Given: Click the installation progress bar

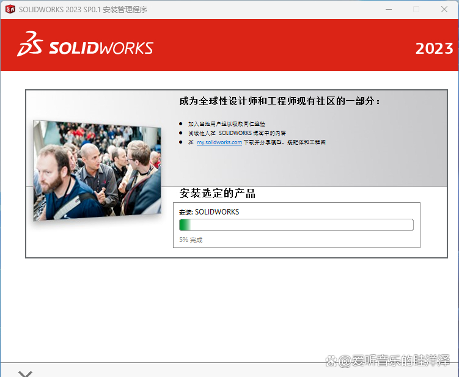Looking at the screenshot, I should click(x=296, y=225).
